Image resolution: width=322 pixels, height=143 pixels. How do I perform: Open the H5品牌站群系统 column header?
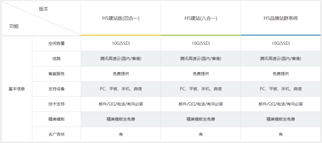click(x=281, y=18)
